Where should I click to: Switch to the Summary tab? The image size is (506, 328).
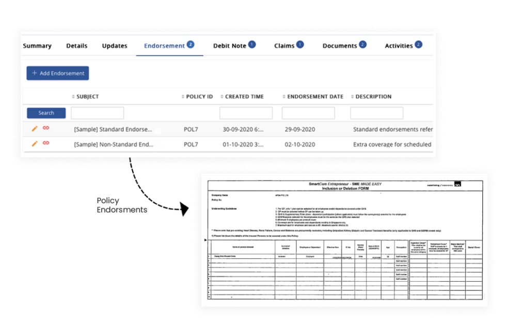(37, 45)
